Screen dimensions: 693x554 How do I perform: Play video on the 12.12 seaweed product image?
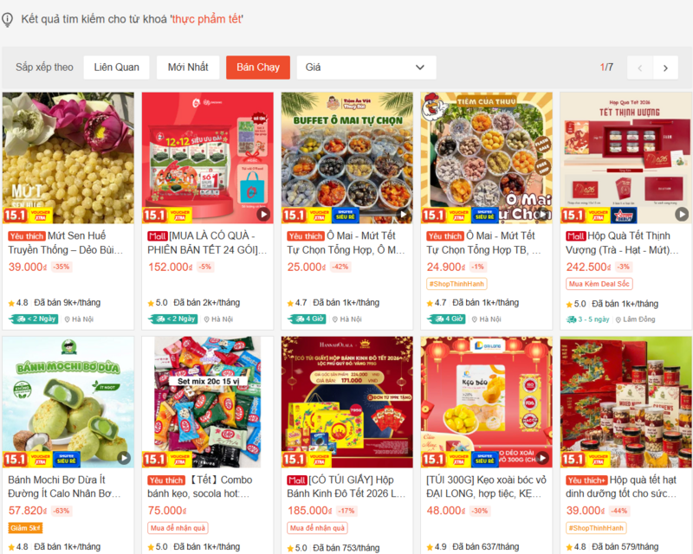click(x=263, y=215)
